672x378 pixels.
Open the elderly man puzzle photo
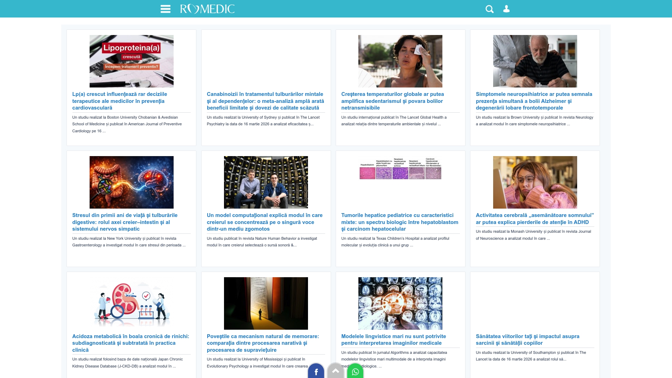click(535, 61)
